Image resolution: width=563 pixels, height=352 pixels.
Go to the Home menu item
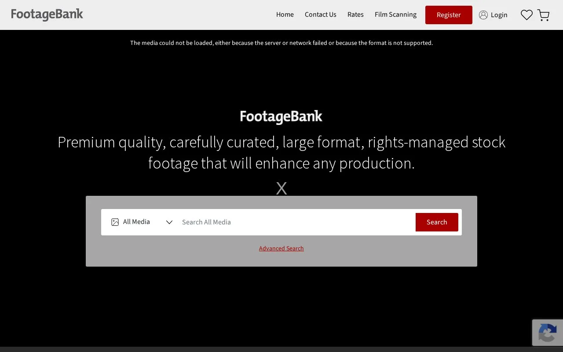tap(285, 15)
